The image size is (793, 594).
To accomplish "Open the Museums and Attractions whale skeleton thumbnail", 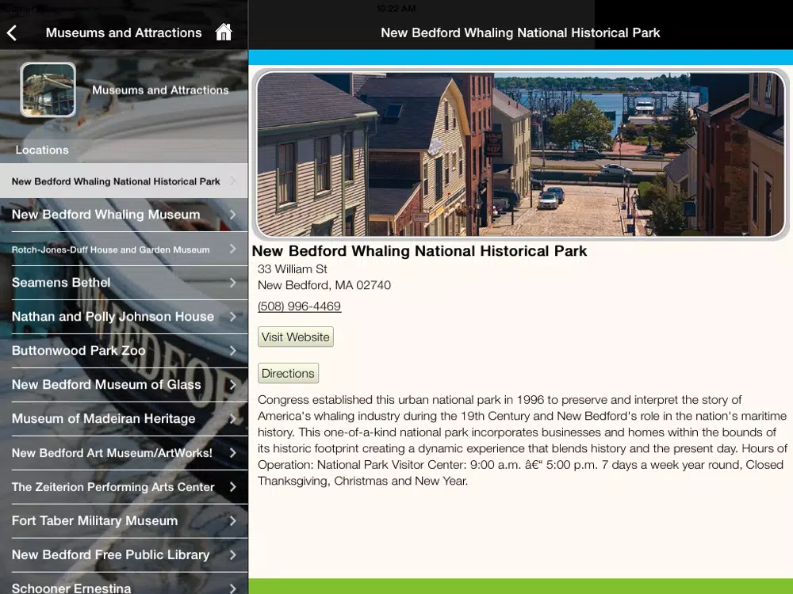I will click(48, 90).
